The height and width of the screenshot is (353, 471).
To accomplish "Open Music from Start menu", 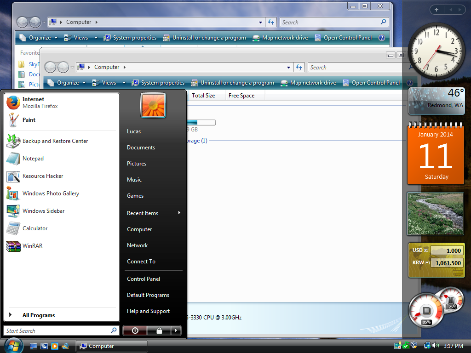I will [154, 180].
